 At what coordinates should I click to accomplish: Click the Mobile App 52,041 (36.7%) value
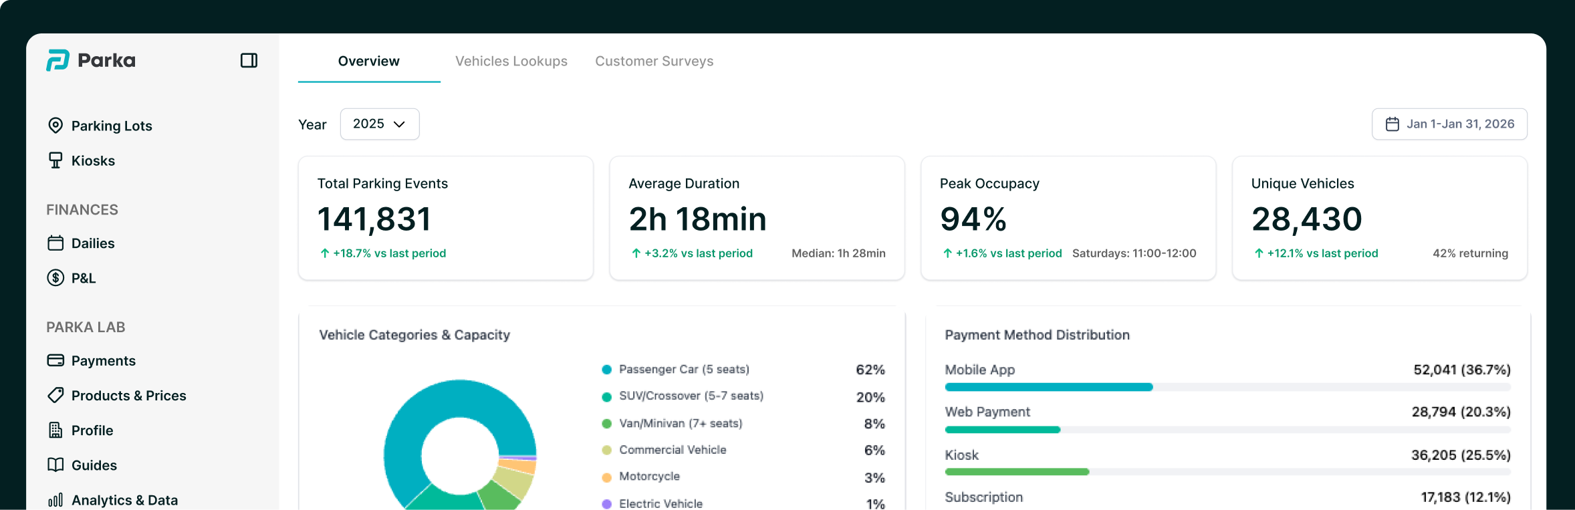(1462, 370)
